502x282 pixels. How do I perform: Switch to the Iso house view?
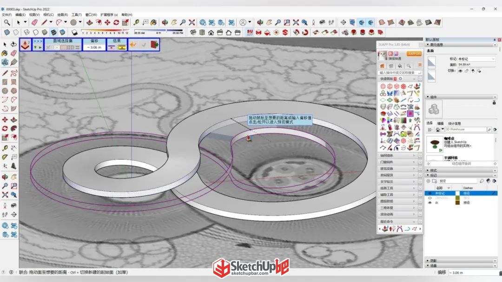click(x=193, y=33)
